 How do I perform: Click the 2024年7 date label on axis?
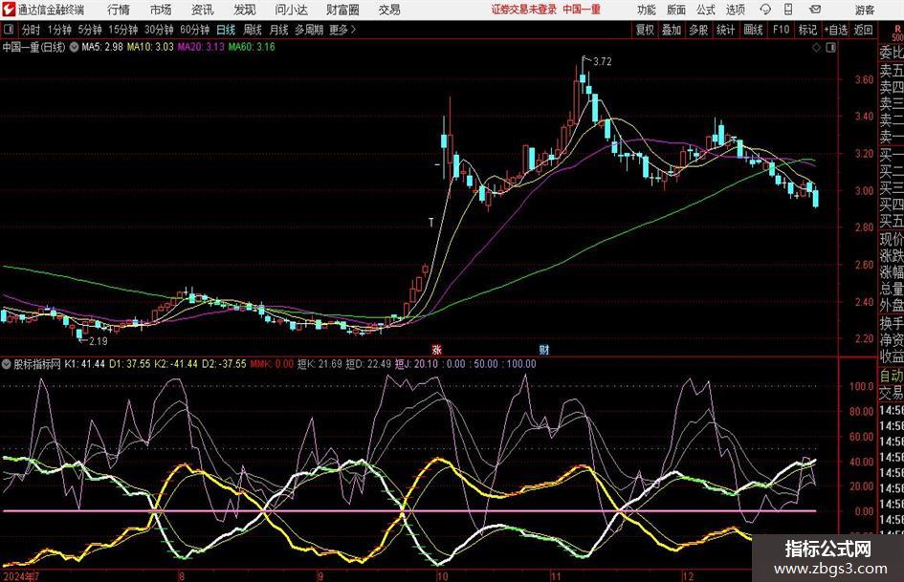pos(22,576)
